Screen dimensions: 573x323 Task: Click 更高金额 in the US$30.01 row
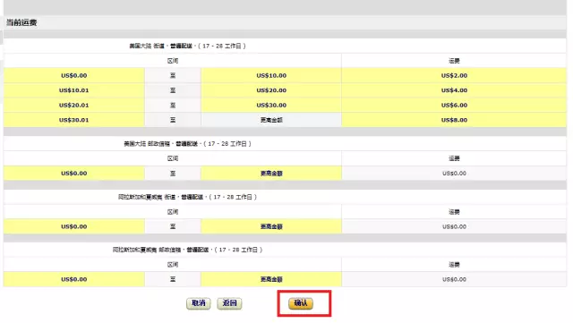click(x=271, y=120)
